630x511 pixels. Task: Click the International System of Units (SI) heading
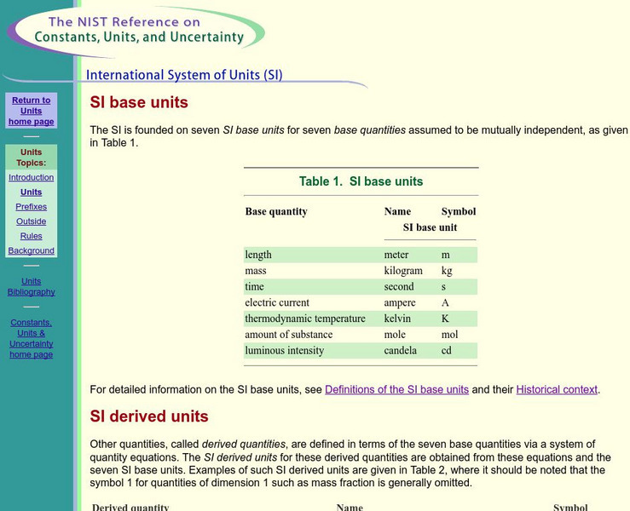[184, 75]
